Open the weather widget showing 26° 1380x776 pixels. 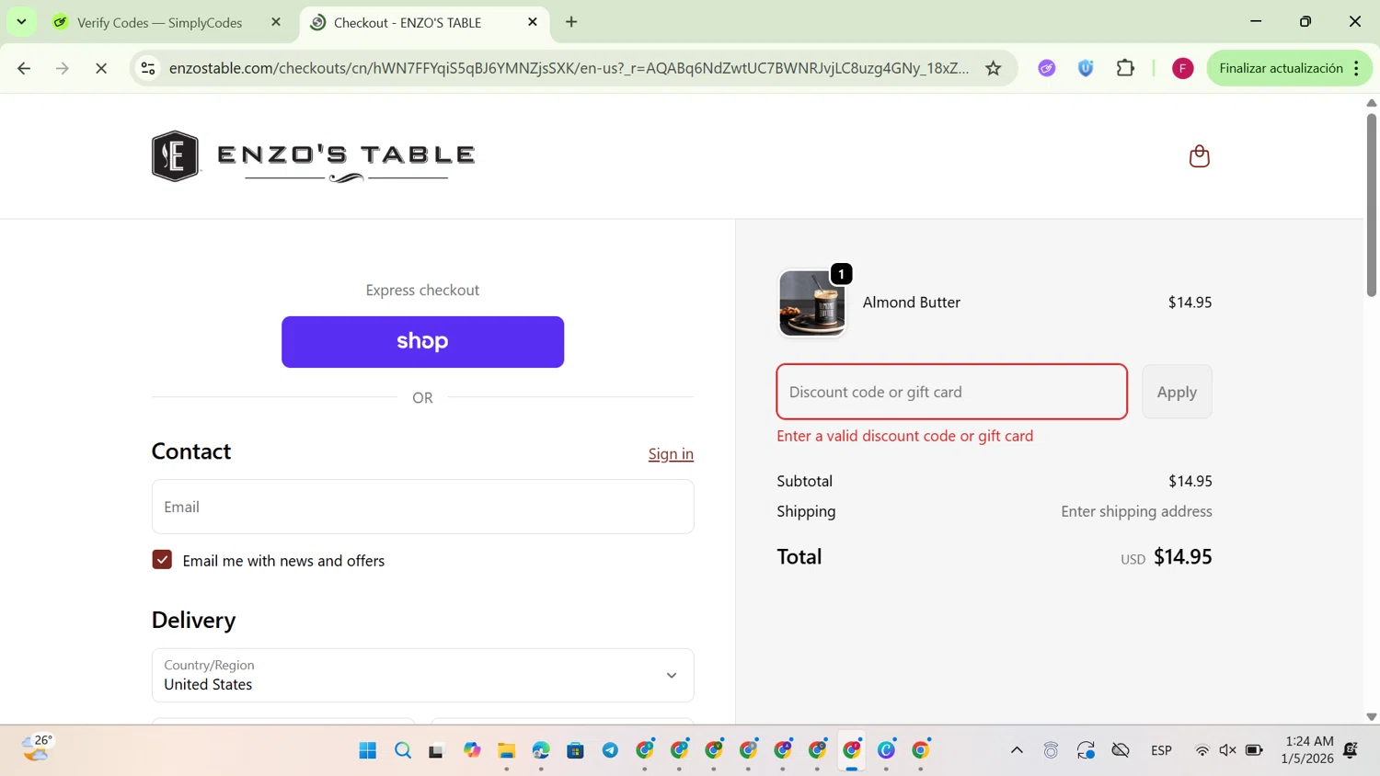(x=37, y=748)
